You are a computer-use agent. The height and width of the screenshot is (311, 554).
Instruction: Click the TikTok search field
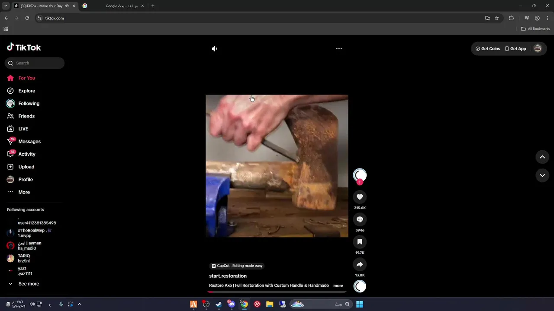tap(35, 63)
